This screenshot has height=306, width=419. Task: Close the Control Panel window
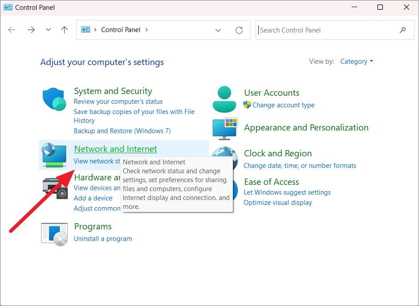point(407,7)
